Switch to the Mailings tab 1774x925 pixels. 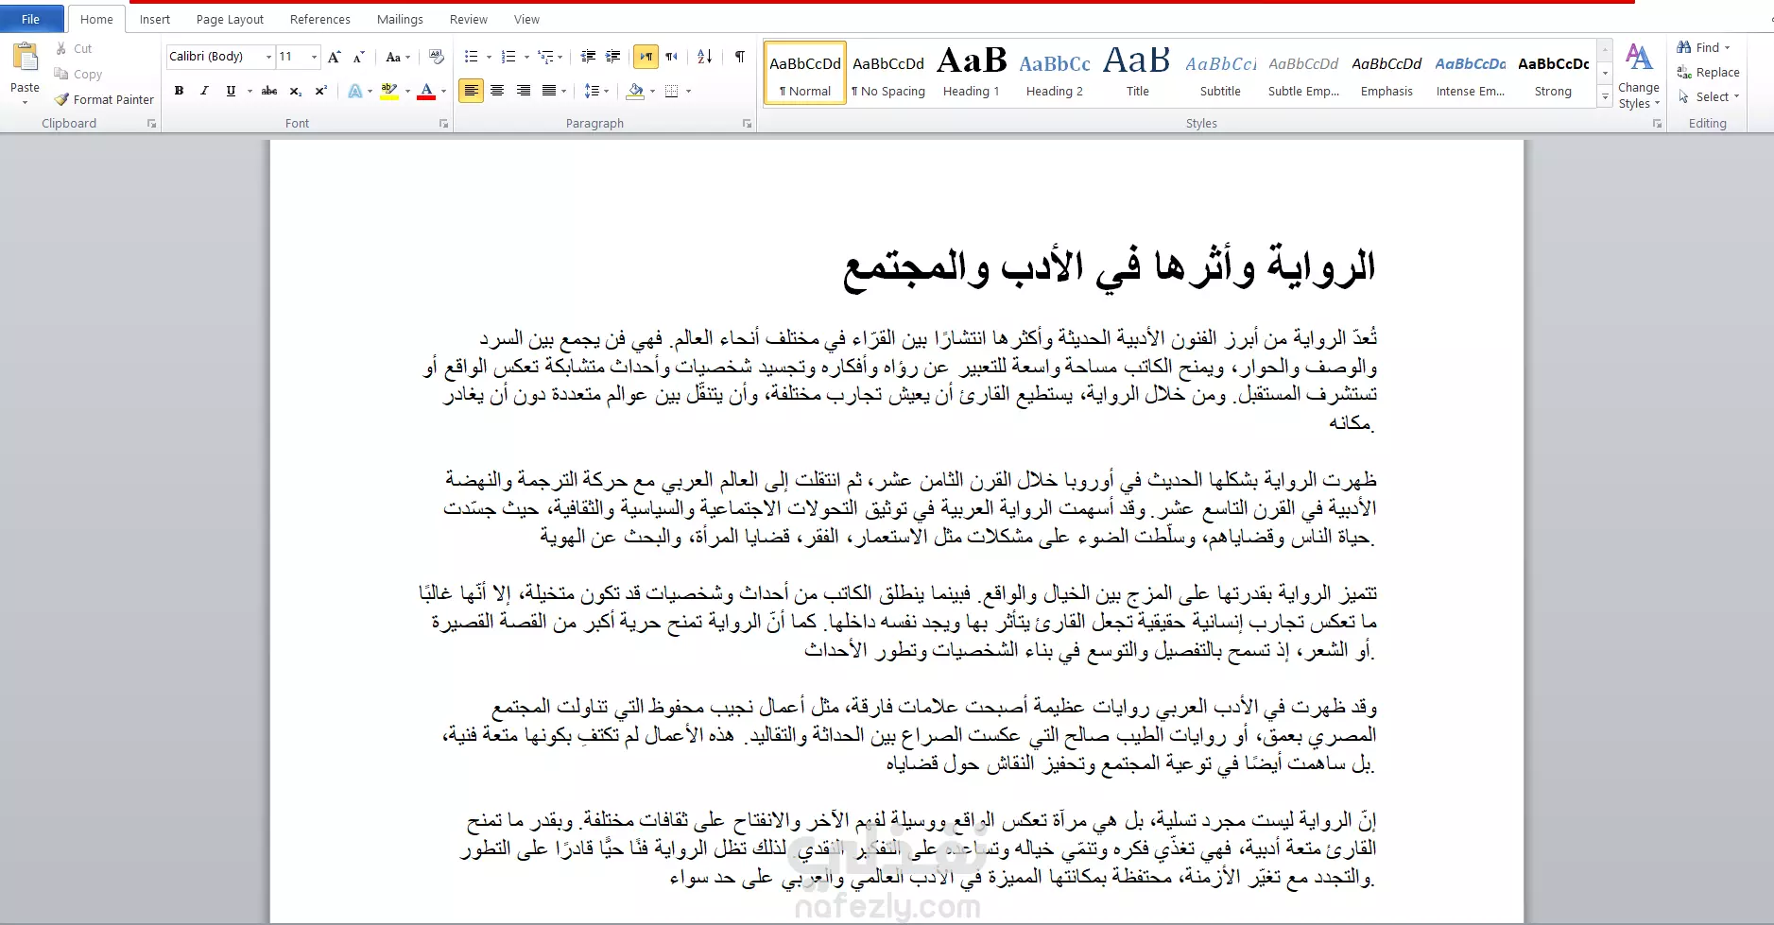click(x=400, y=19)
